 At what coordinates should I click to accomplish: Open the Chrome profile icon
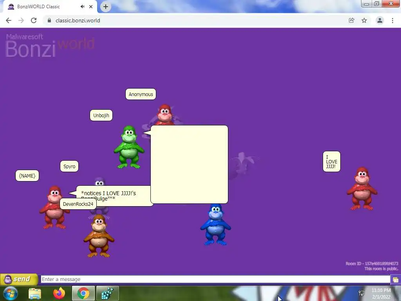point(380,20)
